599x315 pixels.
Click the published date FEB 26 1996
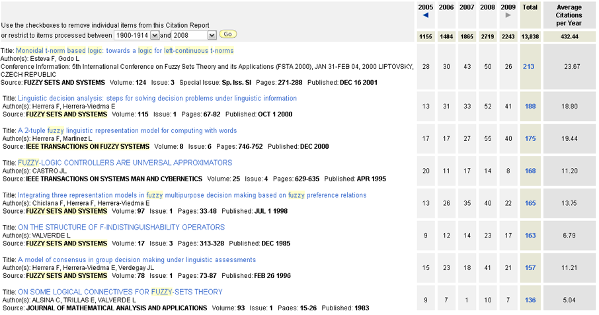coord(272,275)
